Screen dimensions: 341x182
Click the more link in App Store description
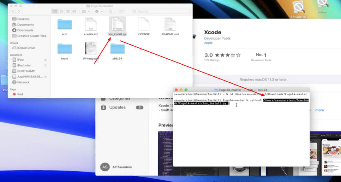[320, 110]
